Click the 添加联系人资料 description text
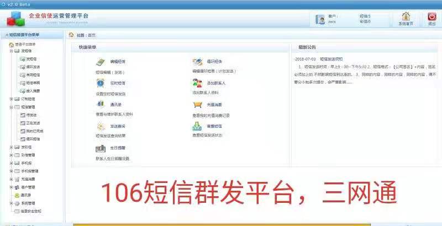 coord(205,93)
